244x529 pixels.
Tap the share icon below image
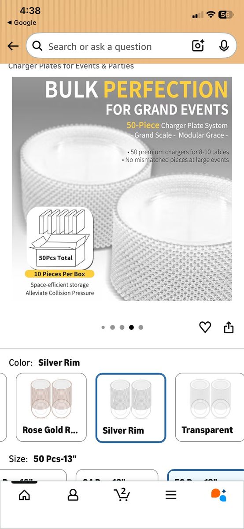pos(229,327)
